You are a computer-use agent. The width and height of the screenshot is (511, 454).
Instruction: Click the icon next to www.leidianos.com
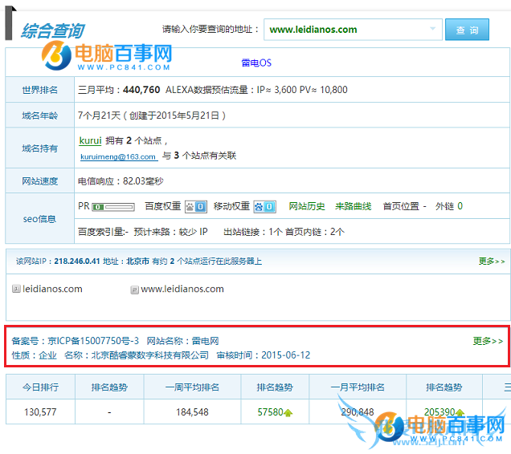(134, 290)
